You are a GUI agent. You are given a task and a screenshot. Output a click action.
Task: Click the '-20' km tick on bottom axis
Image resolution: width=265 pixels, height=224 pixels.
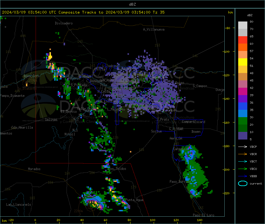click(11, 220)
